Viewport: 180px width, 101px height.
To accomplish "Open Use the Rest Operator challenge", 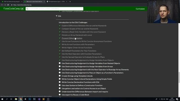I will [x=82, y=54].
